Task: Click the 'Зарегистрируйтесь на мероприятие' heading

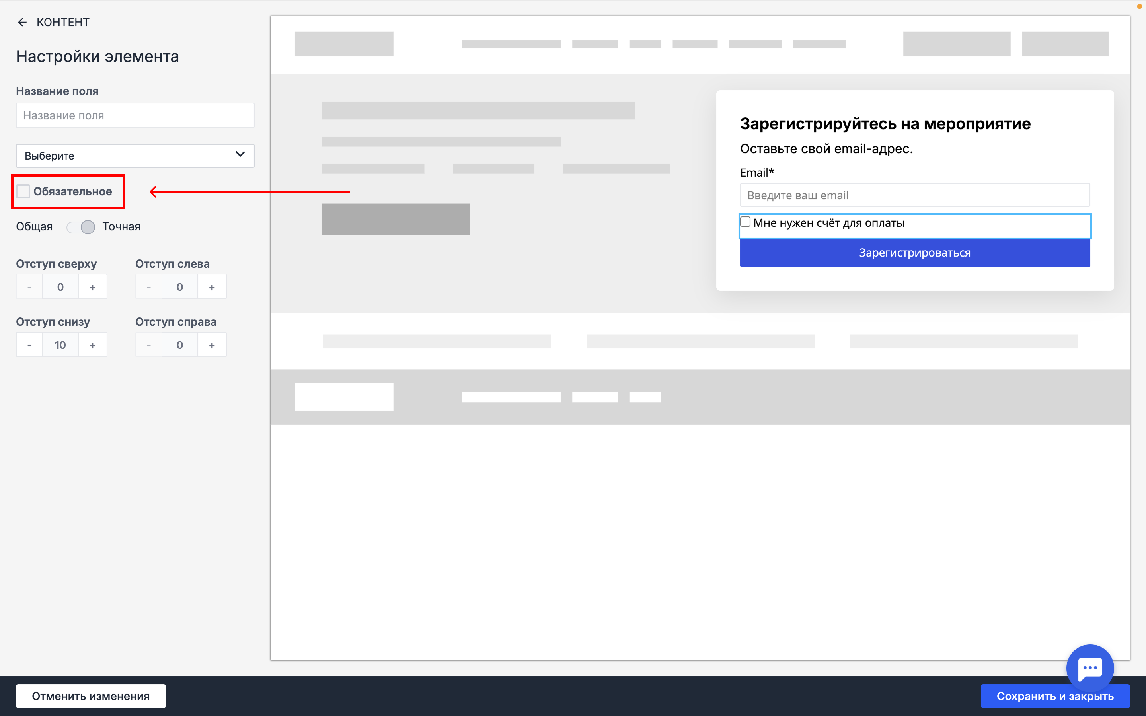Action: click(885, 124)
